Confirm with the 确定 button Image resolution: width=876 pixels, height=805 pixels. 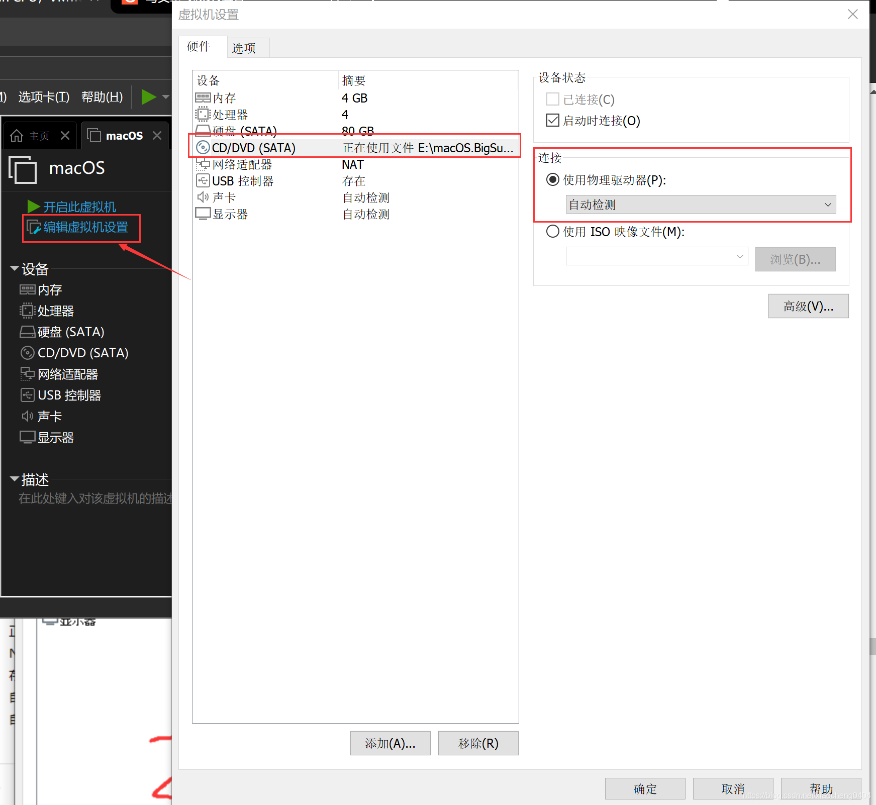pyautogui.click(x=645, y=789)
